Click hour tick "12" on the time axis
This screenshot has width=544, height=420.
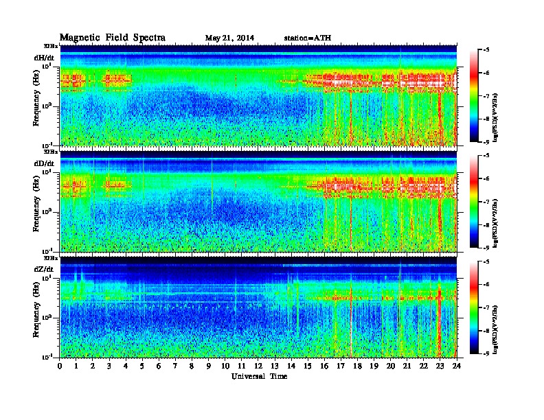pyautogui.click(x=258, y=366)
